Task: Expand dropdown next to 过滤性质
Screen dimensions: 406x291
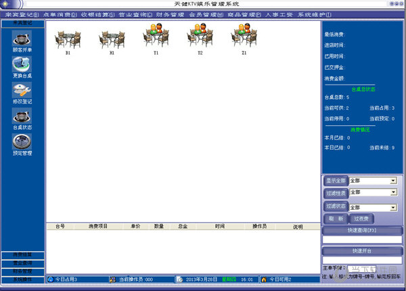Action: coord(393,192)
